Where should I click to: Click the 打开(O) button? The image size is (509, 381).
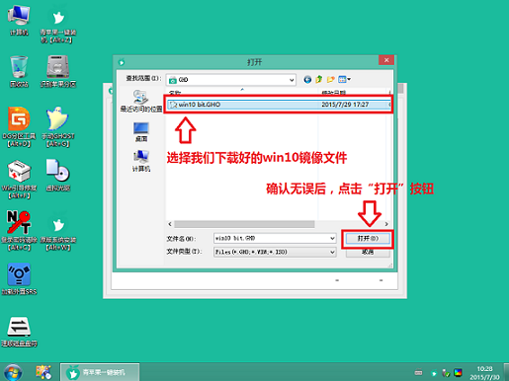pos(368,238)
